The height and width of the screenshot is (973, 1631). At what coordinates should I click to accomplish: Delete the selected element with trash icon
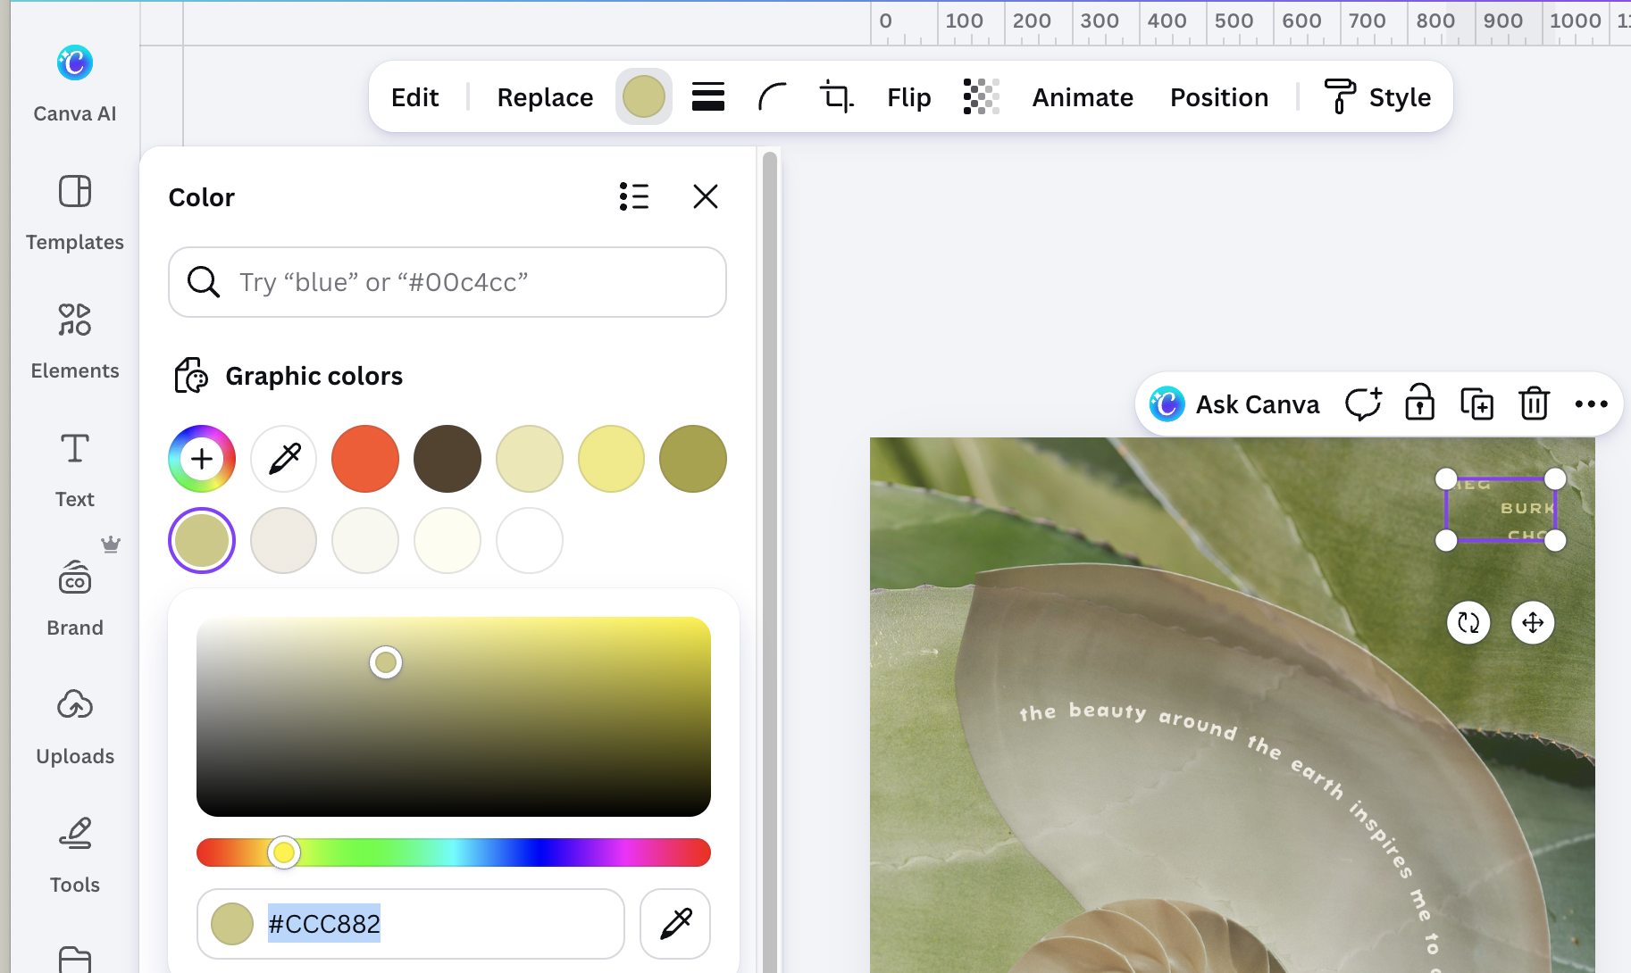pos(1534,404)
